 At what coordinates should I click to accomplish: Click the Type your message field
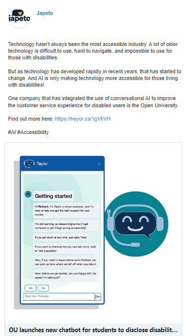pos(59,297)
